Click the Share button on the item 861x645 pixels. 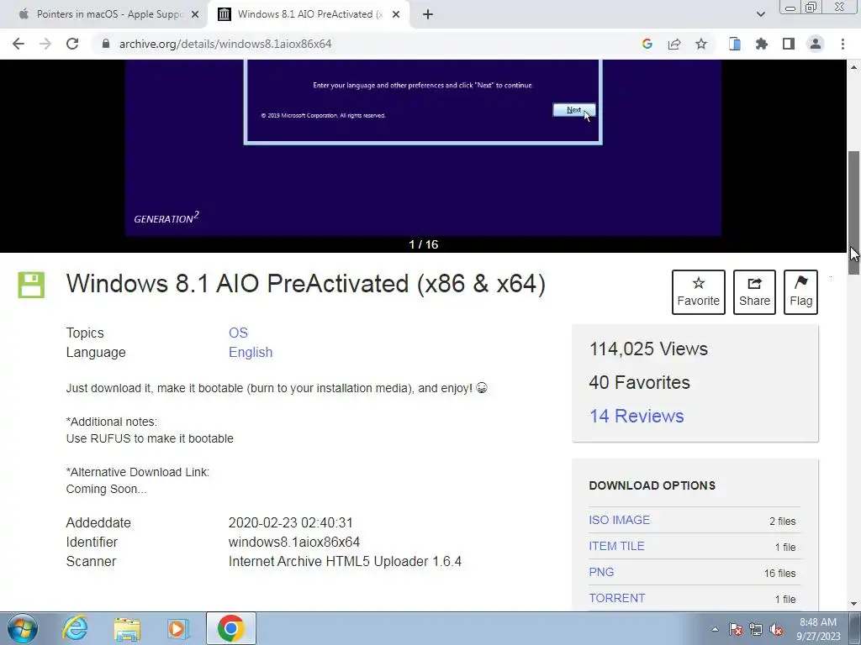coord(754,291)
